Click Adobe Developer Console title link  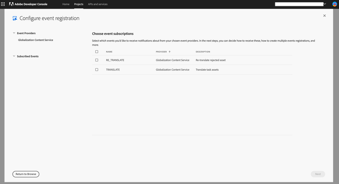pyautogui.click(x=31, y=4)
